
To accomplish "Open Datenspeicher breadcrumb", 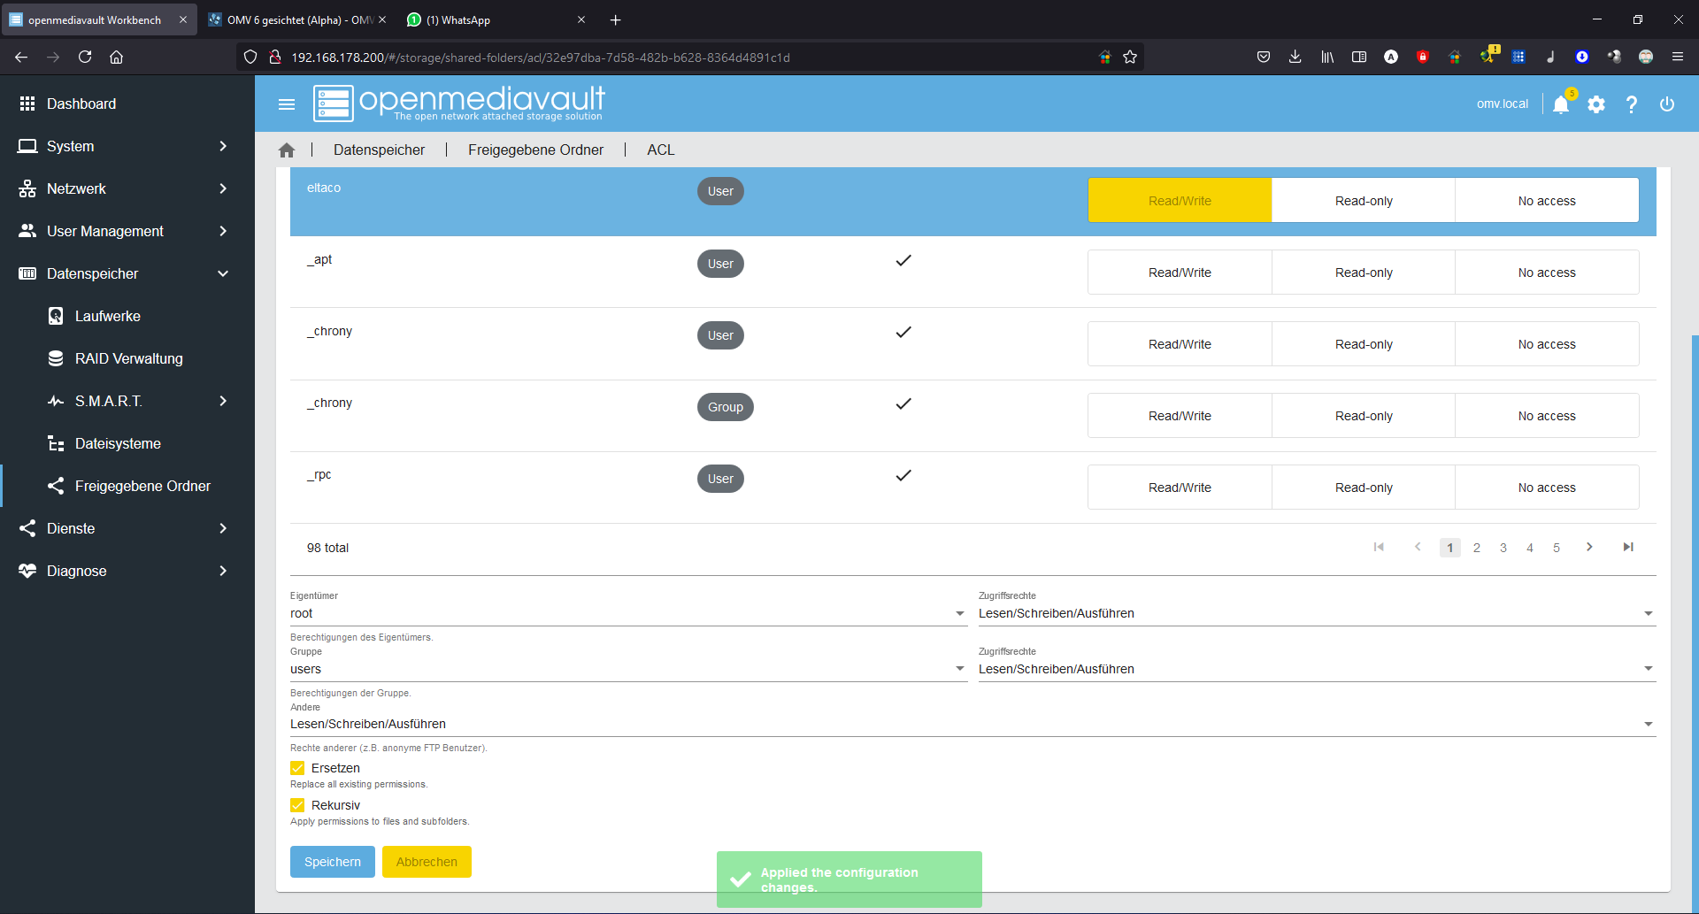I will pyautogui.click(x=379, y=150).
